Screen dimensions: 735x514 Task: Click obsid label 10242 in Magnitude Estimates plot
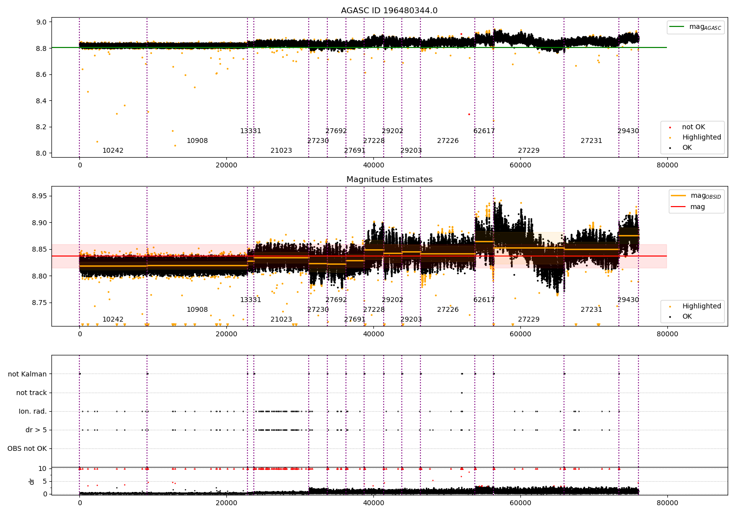pyautogui.click(x=113, y=320)
